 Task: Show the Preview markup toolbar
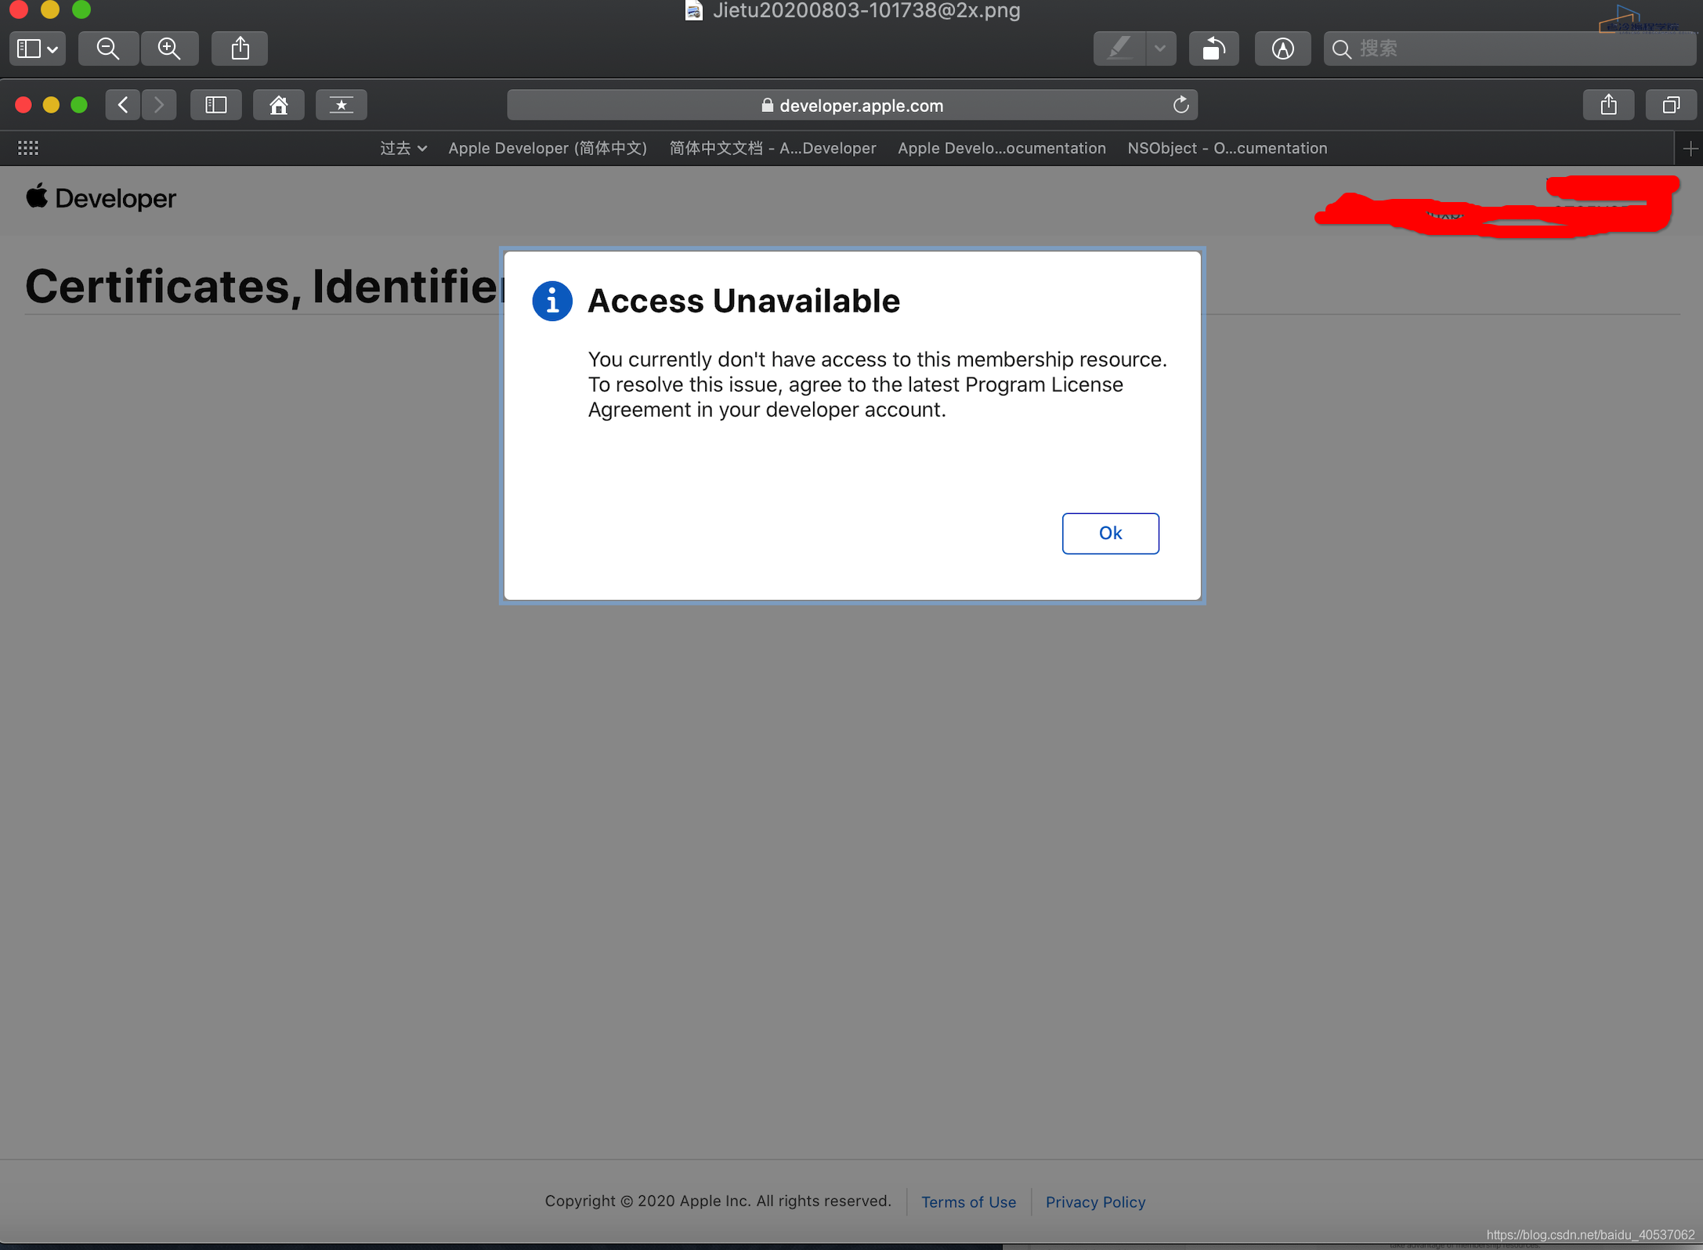[1282, 49]
